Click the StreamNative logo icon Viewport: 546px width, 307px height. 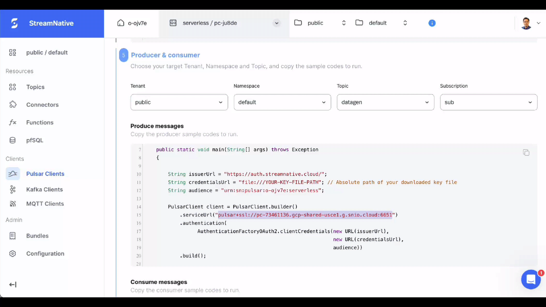pos(15,23)
